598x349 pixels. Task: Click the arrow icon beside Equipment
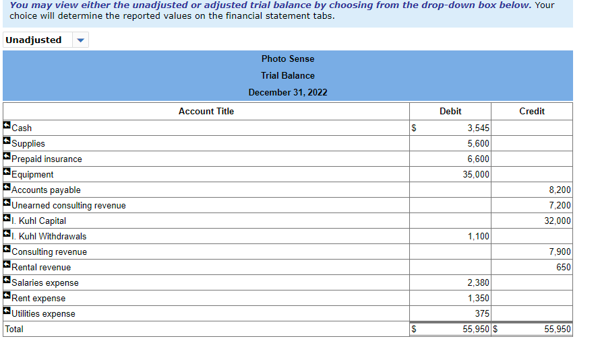coord(7,171)
